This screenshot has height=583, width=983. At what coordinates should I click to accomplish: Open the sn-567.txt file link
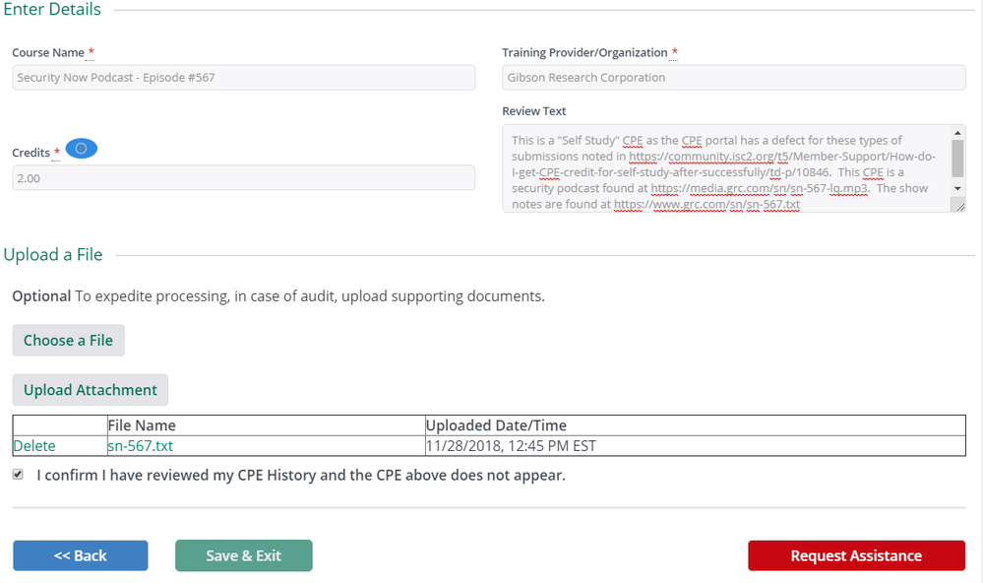pos(140,446)
